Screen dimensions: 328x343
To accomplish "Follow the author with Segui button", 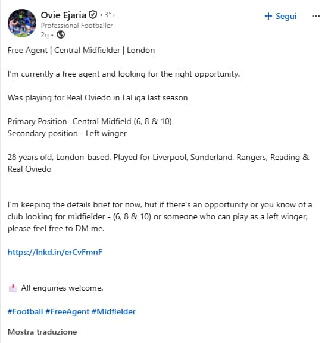I will pyautogui.click(x=281, y=16).
